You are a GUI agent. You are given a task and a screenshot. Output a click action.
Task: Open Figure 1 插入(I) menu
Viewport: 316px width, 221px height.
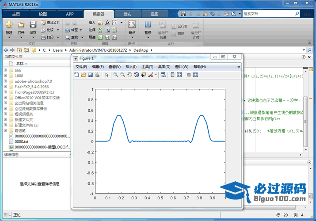point(131,67)
